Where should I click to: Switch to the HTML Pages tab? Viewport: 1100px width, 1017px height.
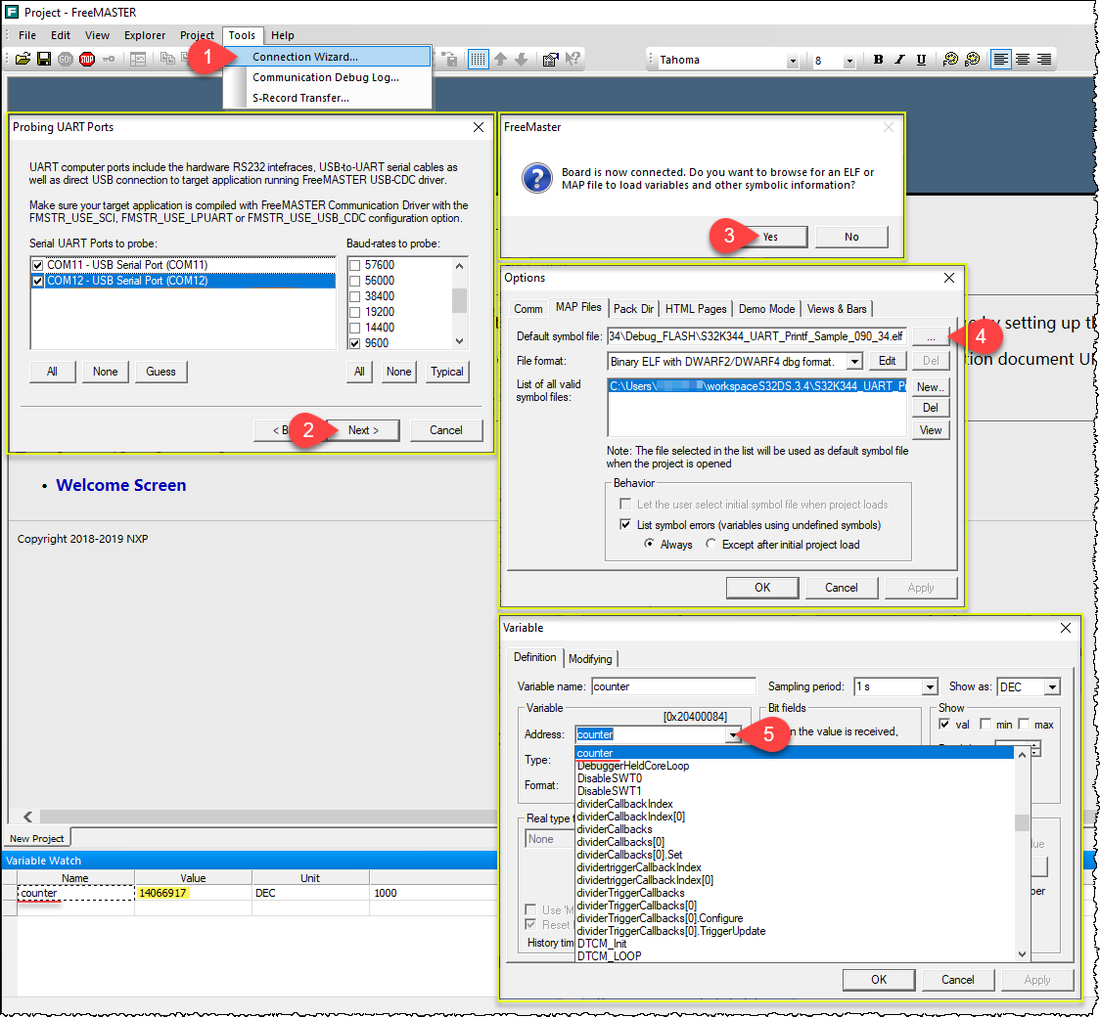click(x=696, y=308)
